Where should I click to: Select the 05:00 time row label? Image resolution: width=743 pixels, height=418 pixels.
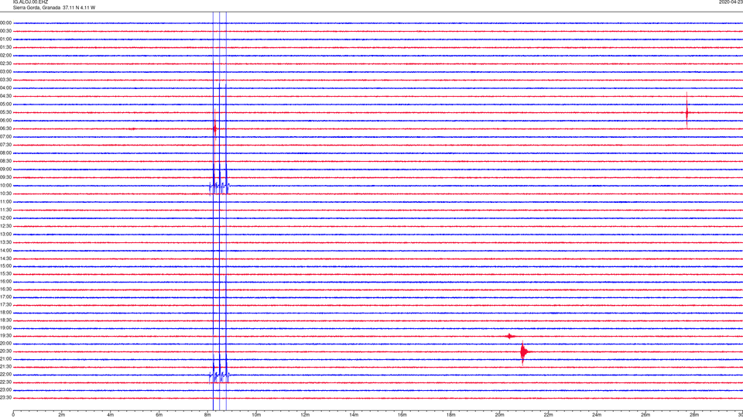coord(5,104)
